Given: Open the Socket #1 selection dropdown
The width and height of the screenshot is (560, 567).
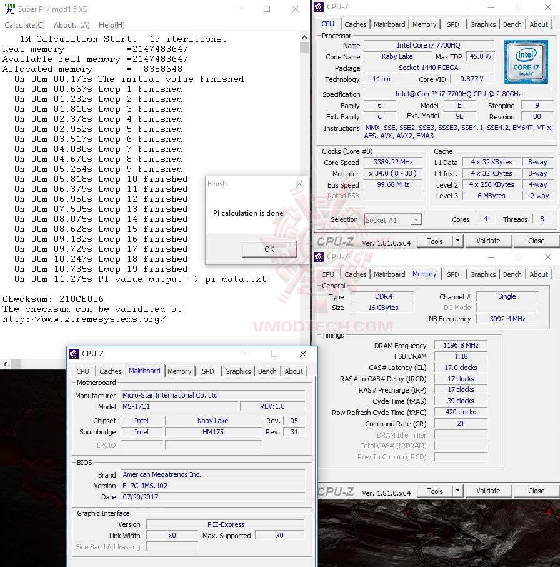Looking at the screenshot, I should click(392, 219).
